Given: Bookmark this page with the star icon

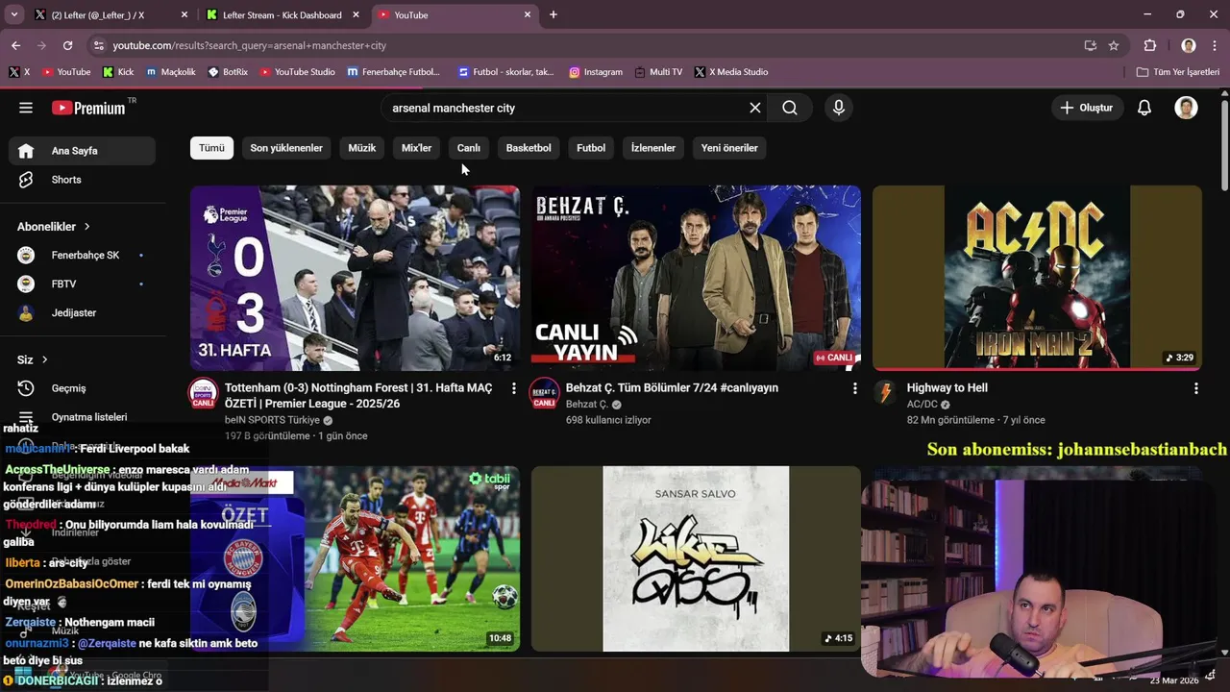Looking at the screenshot, I should (x=1114, y=45).
